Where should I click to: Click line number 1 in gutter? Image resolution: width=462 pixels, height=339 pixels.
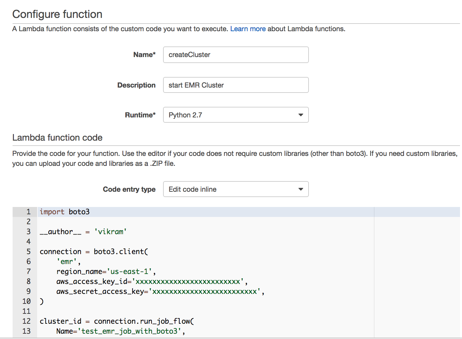click(29, 212)
